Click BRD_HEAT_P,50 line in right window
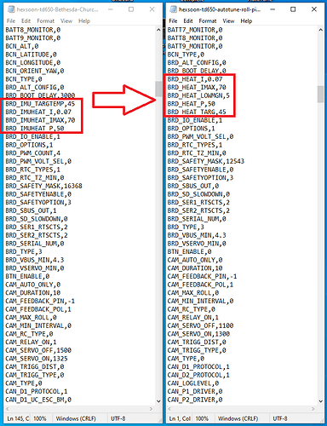 (x=192, y=104)
